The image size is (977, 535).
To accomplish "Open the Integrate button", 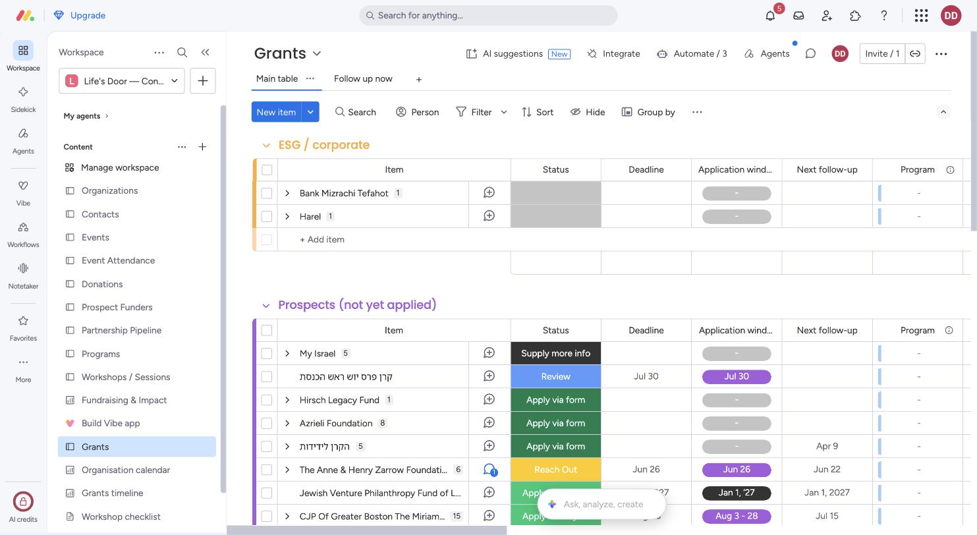I will (613, 53).
